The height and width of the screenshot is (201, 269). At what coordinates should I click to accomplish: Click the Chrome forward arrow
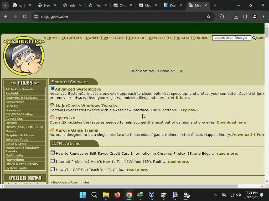15,16
